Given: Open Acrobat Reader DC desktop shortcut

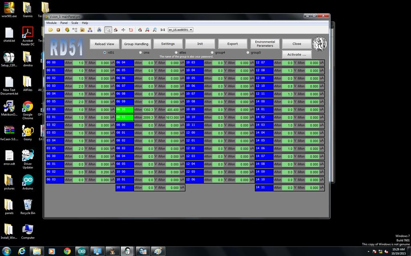Looking at the screenshot, I should click(28, 36).
